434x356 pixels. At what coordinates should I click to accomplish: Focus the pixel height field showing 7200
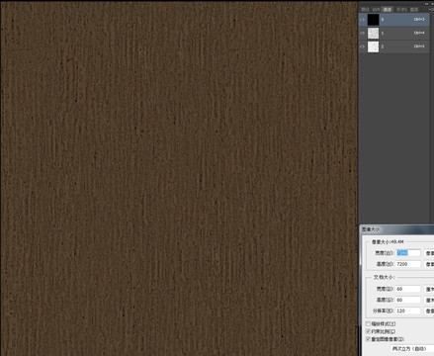[x=408, y=264]
